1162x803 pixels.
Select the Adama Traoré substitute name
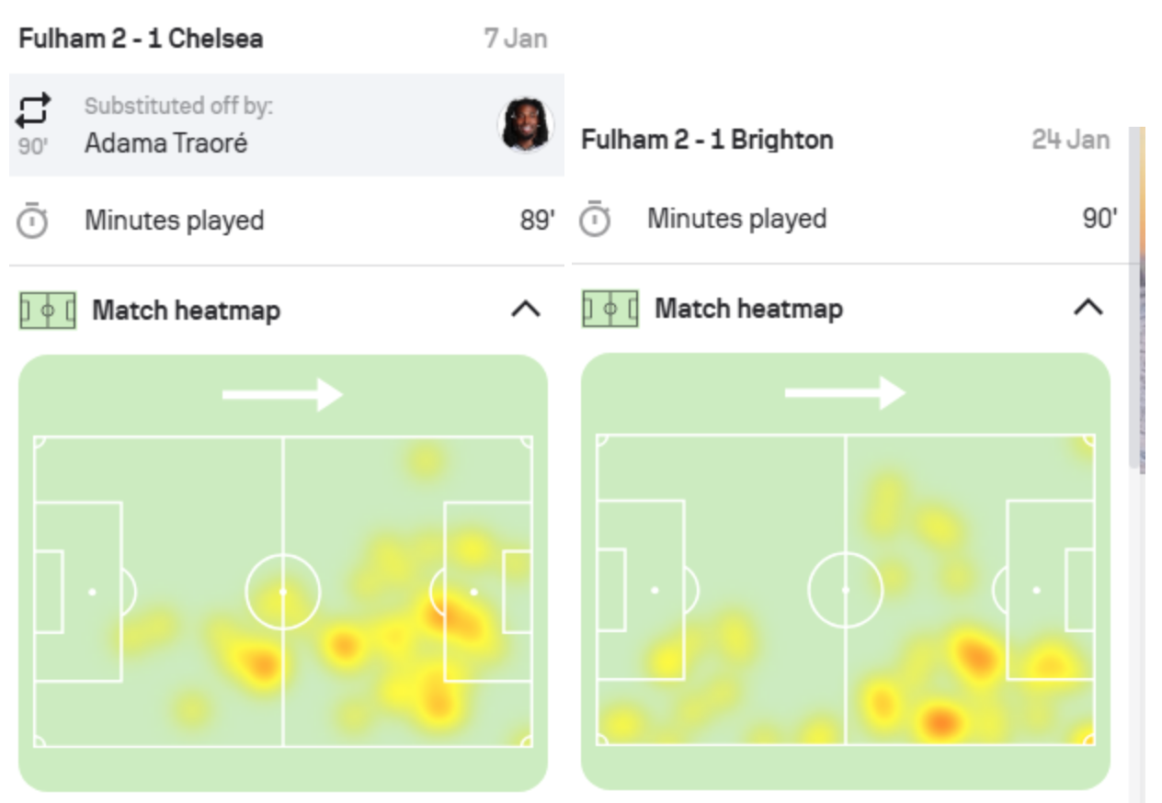(x=165, y=143)
